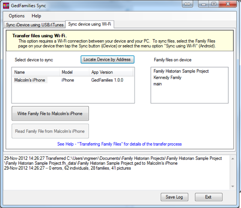The height and width of the screenshot is (208, 241).
Task: Click Locate Device by Address button
Action: [107, 59]
